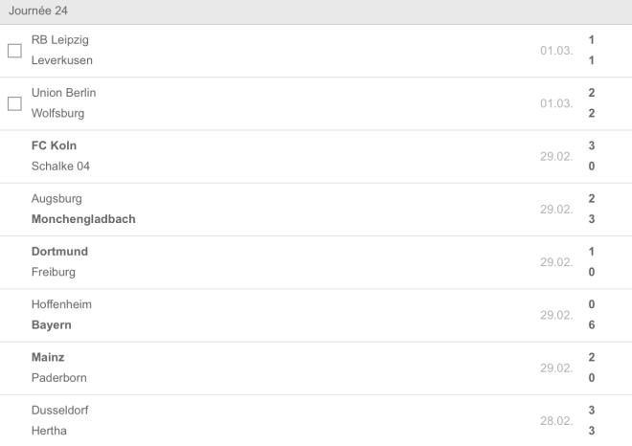Viewport: 632px width, 446px height.
Task: Select the Leverkusen team name
Action: point(62,60)
